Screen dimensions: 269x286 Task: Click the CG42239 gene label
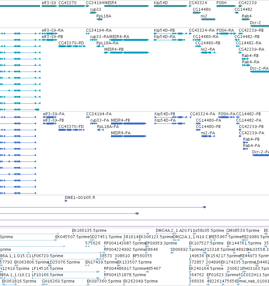click(x=248, y=3)
